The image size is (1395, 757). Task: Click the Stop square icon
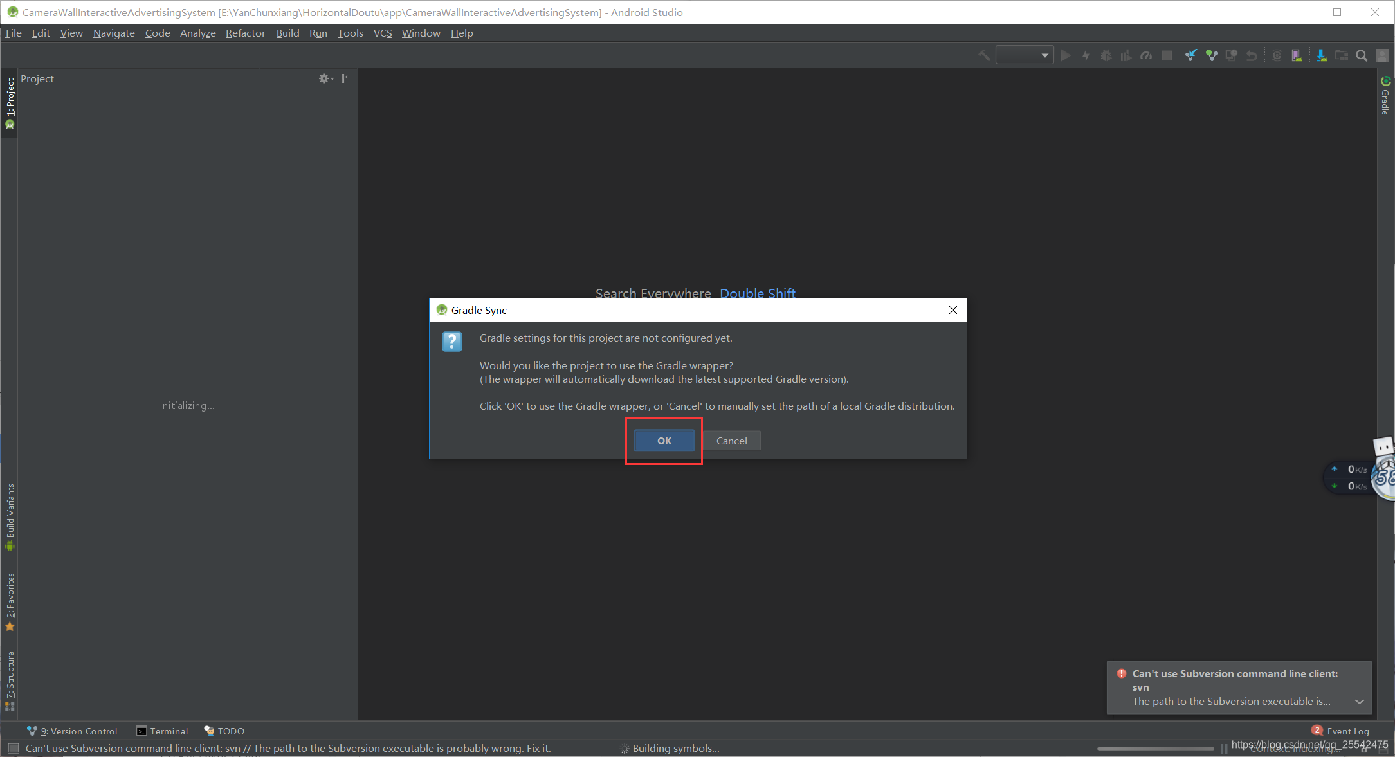pos(1167,55)
